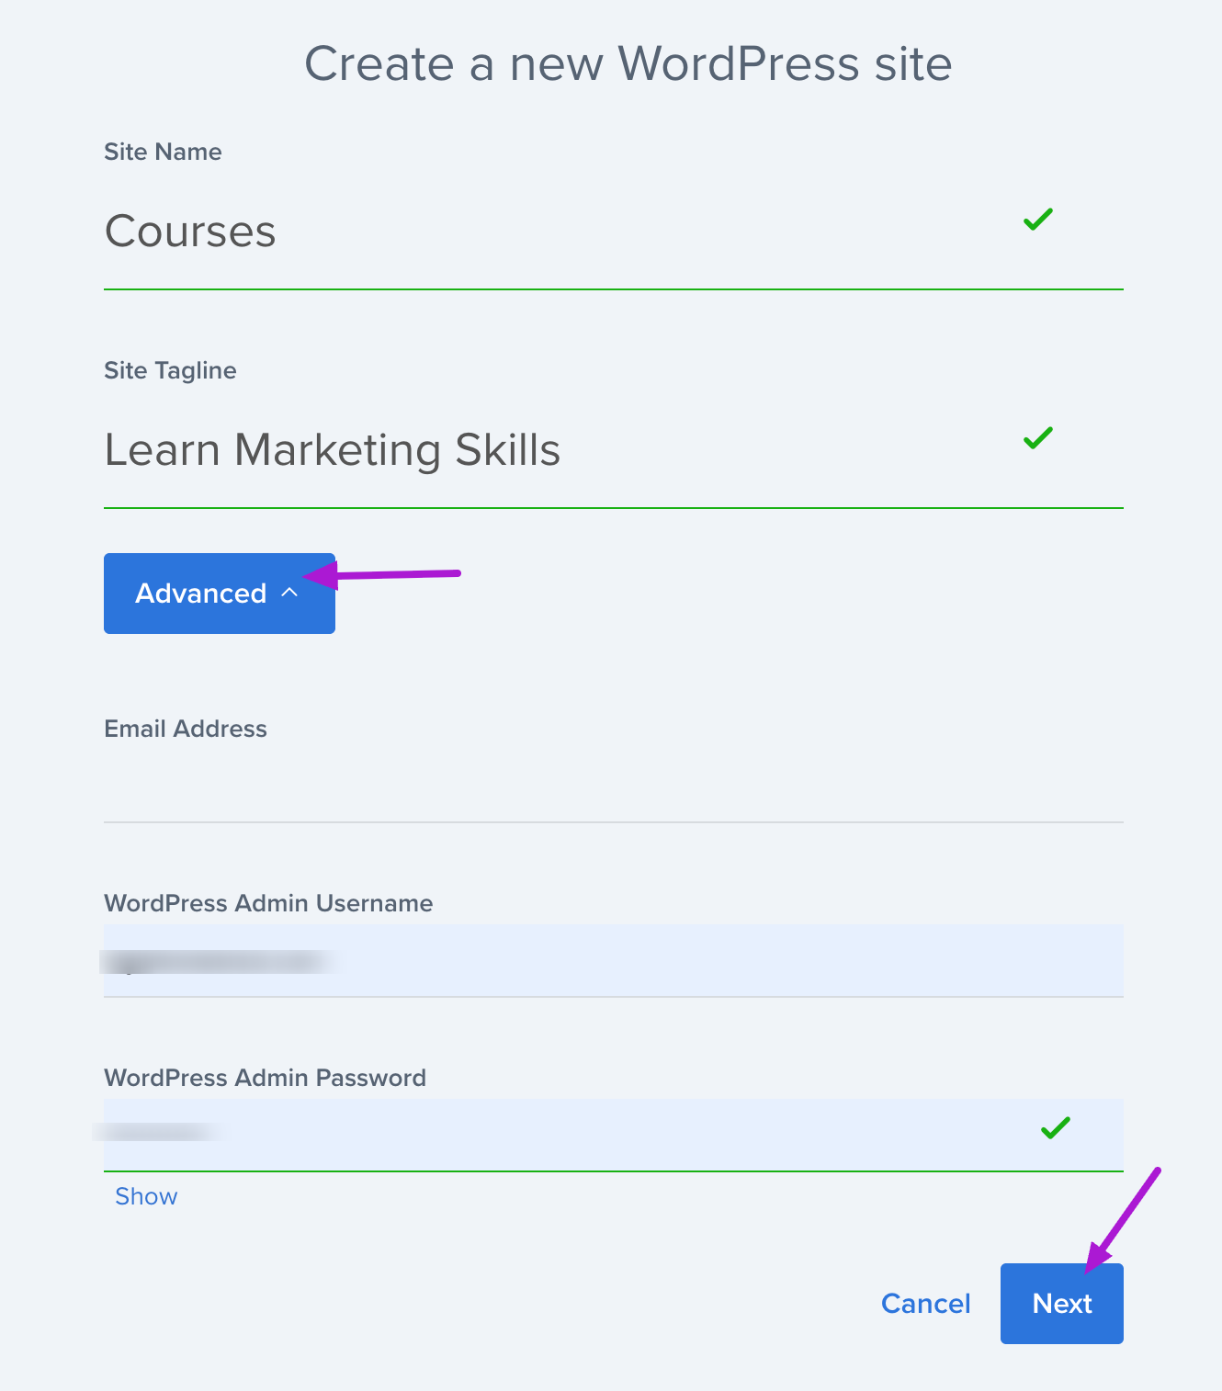Proceed by clicking the Next button
The image size is (1222, 1391).
[x=1061, y=1304]
